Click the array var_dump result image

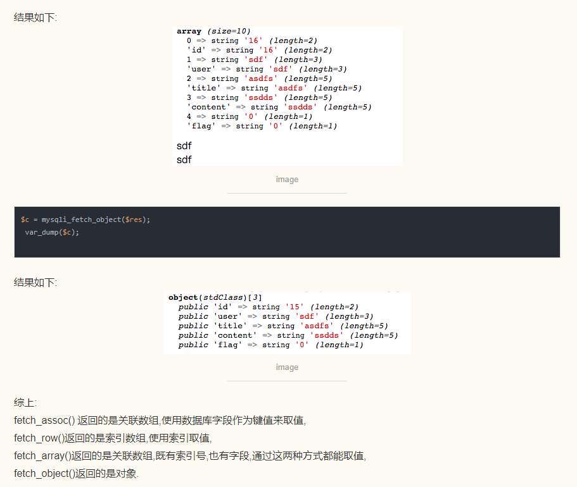[288, 96]
